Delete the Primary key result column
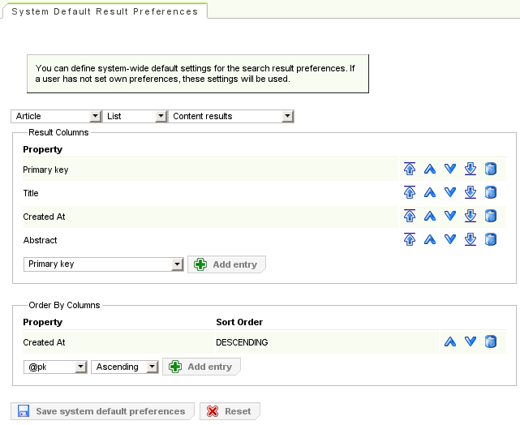 coord(490,170)
